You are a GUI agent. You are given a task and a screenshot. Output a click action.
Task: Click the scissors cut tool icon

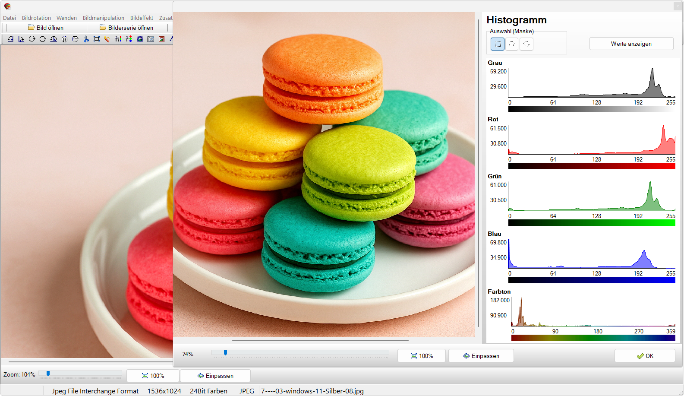click(x=86, y=39)
